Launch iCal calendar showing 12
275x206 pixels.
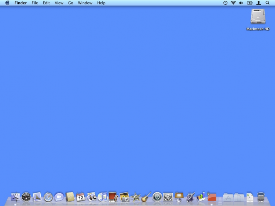81,197
